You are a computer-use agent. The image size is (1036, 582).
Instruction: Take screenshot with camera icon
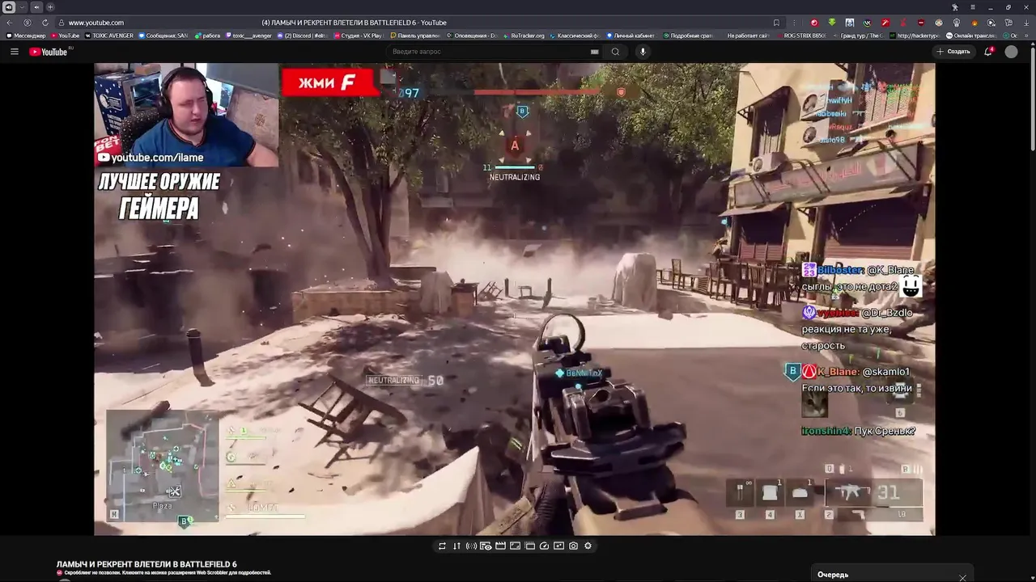click(573, 546)
